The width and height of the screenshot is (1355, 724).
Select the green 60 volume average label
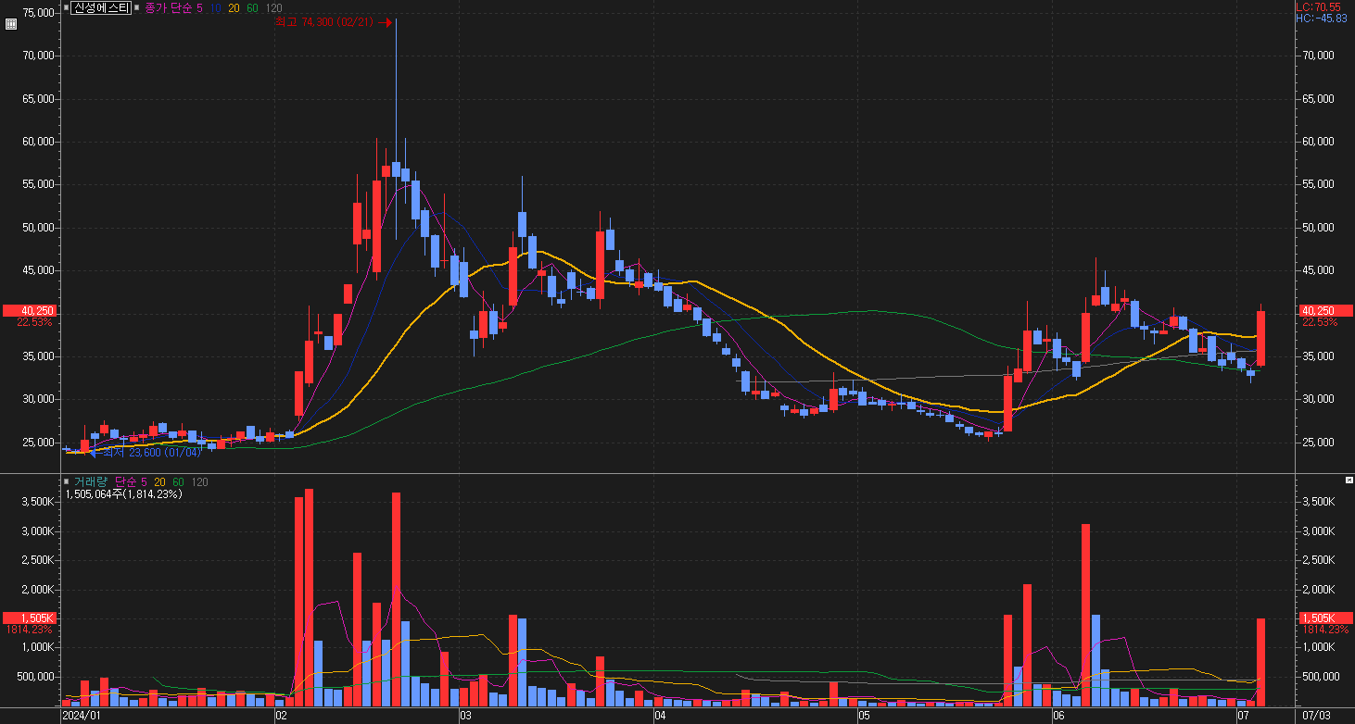point(178,481)
